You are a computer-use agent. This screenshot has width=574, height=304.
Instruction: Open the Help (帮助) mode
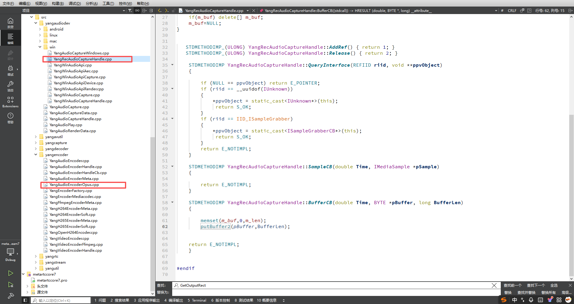[x=10, y=118]
